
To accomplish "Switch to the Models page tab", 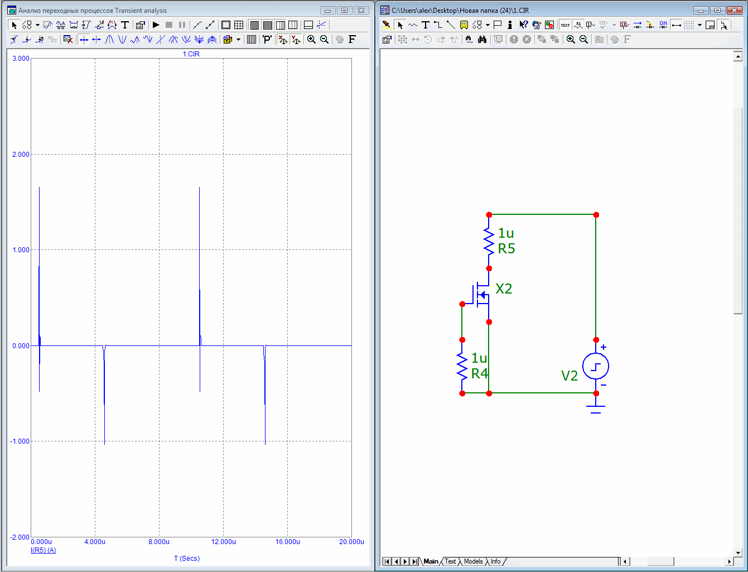I will pos(474,561).
